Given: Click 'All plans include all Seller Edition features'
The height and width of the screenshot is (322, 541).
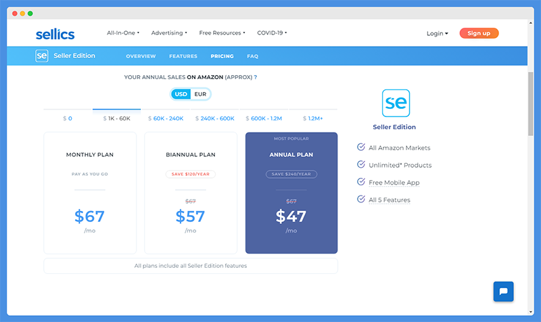Looking at the screenshot, I should 191,266.
